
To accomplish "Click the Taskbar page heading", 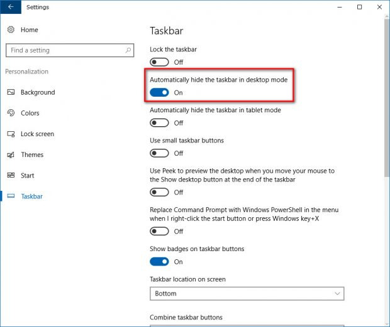I will [x=167, y=31].
